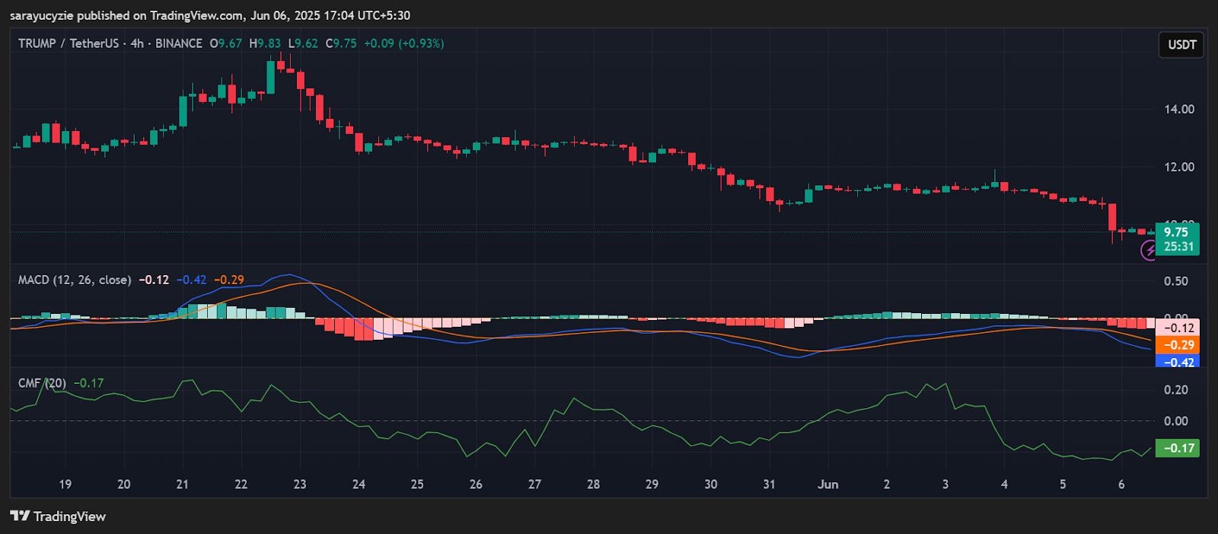
Task: Open the USDT currency selector
Action: (x=1181, y=45)
